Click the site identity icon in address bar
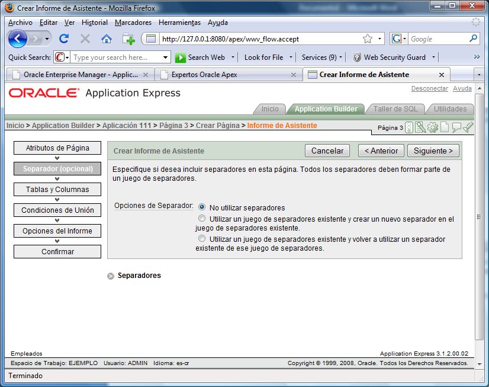The height and width of the screenshot is (387, 489). click(x=151, y=39)
